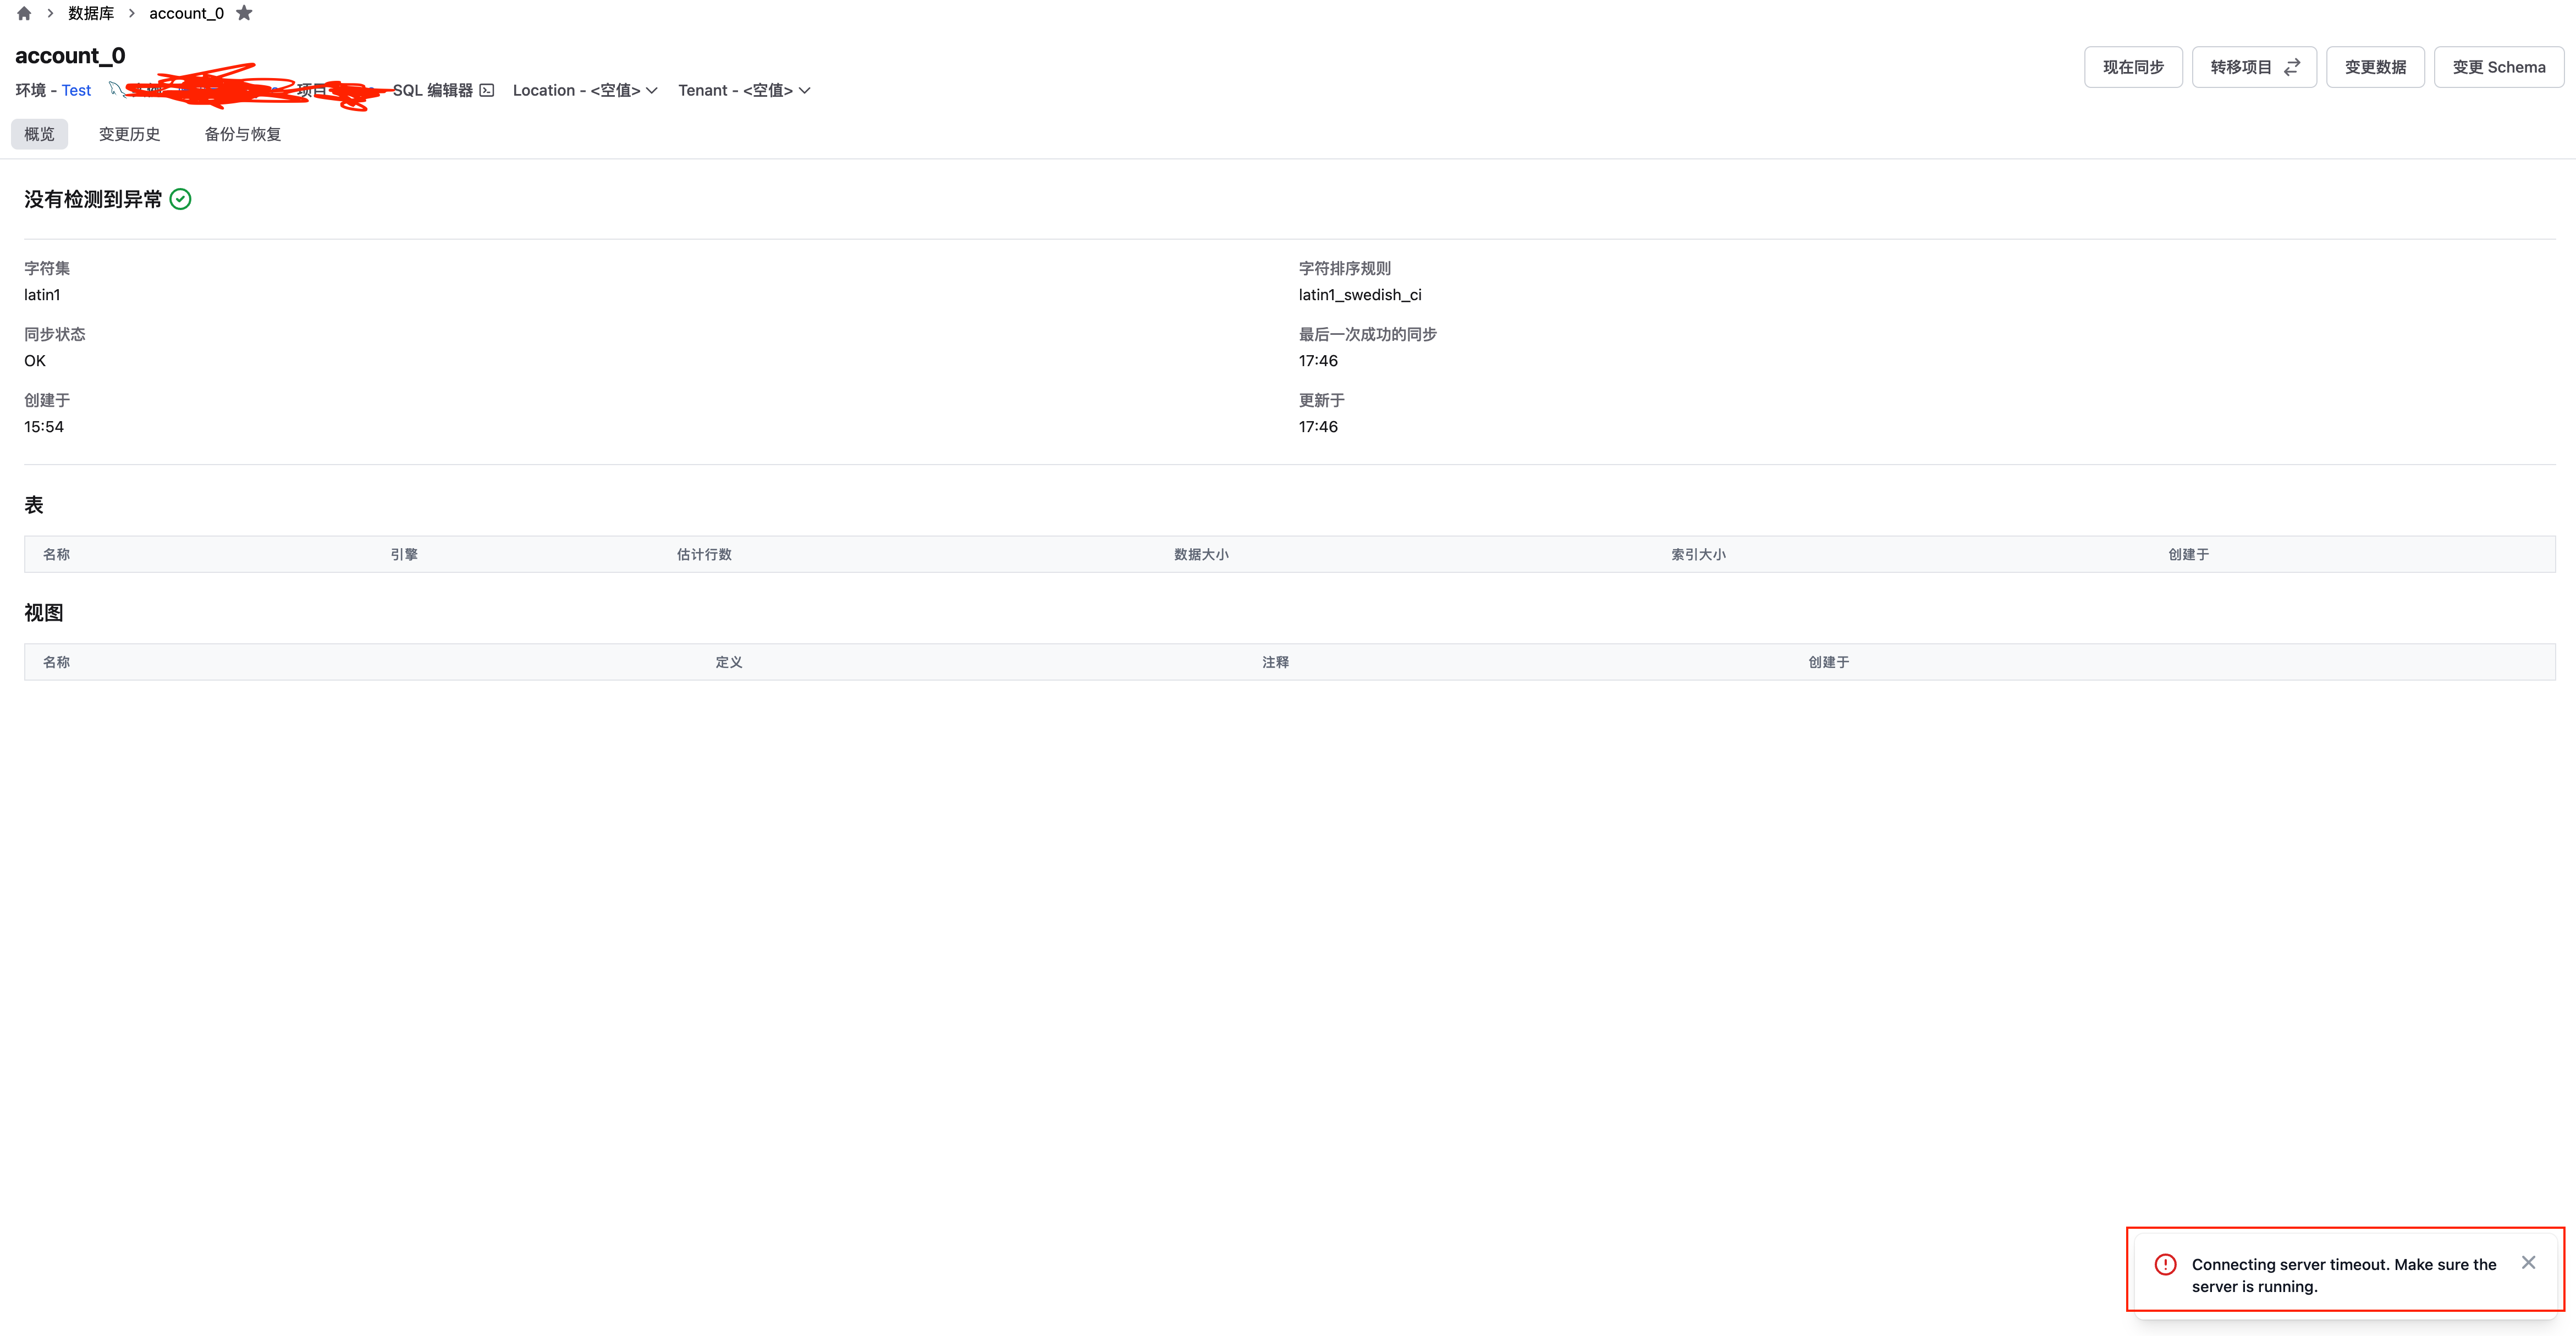Screen dimensions: 2576x1336
Task: Open the SQL 编辑器 terminal icon
Action: [487, 90]
